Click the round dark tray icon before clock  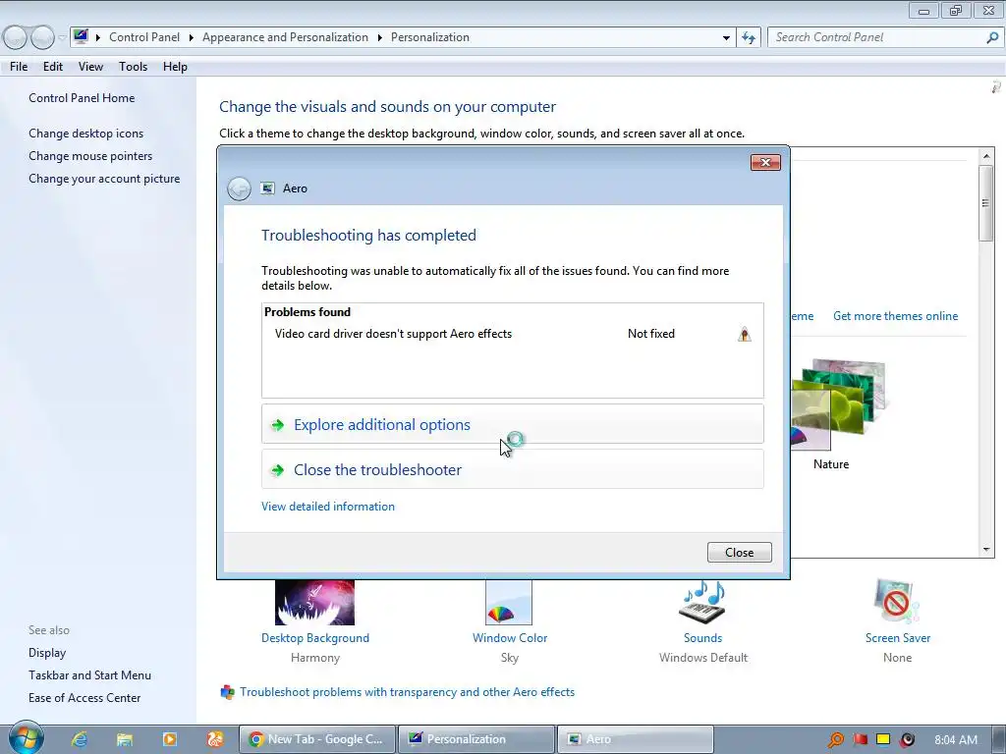pos(907,740)
